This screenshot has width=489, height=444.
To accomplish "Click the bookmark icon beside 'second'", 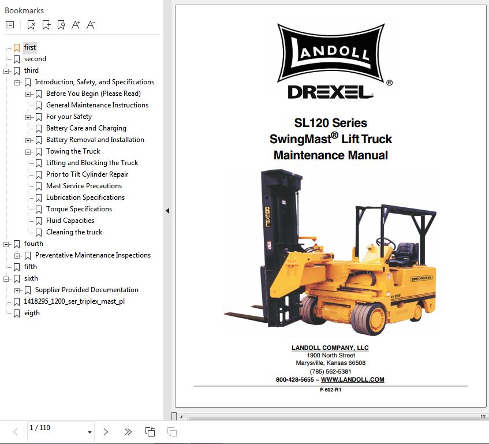I will (17, 59).
